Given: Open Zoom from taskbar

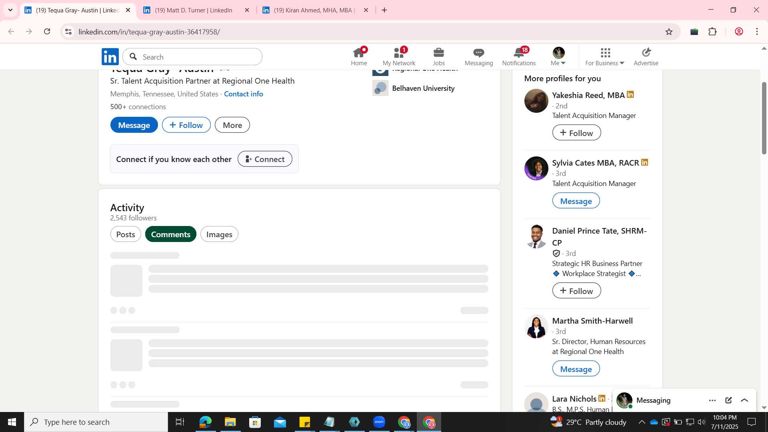Looking at the screenshot, I should [379, 422].
